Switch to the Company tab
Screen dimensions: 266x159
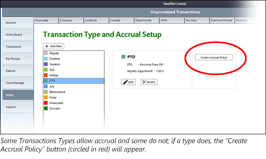[x=71, y=20]
